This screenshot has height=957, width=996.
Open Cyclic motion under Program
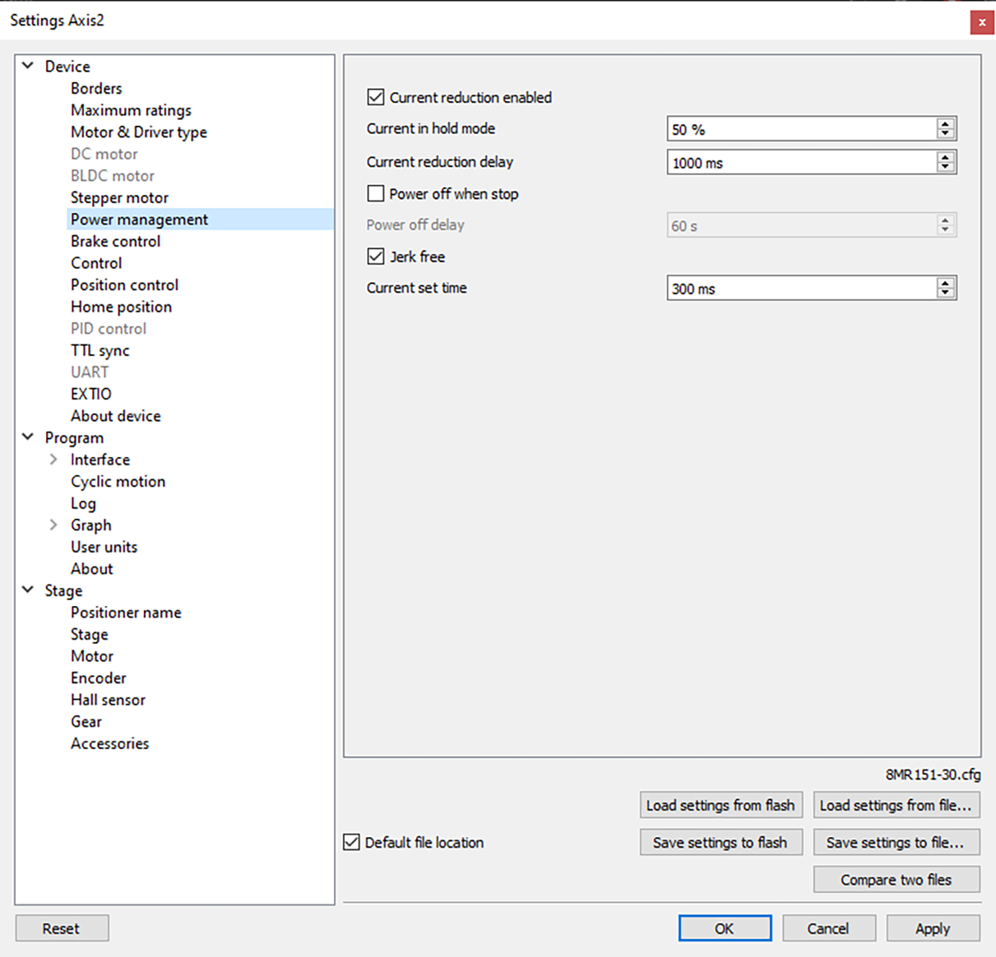click(x=118, y=481)
